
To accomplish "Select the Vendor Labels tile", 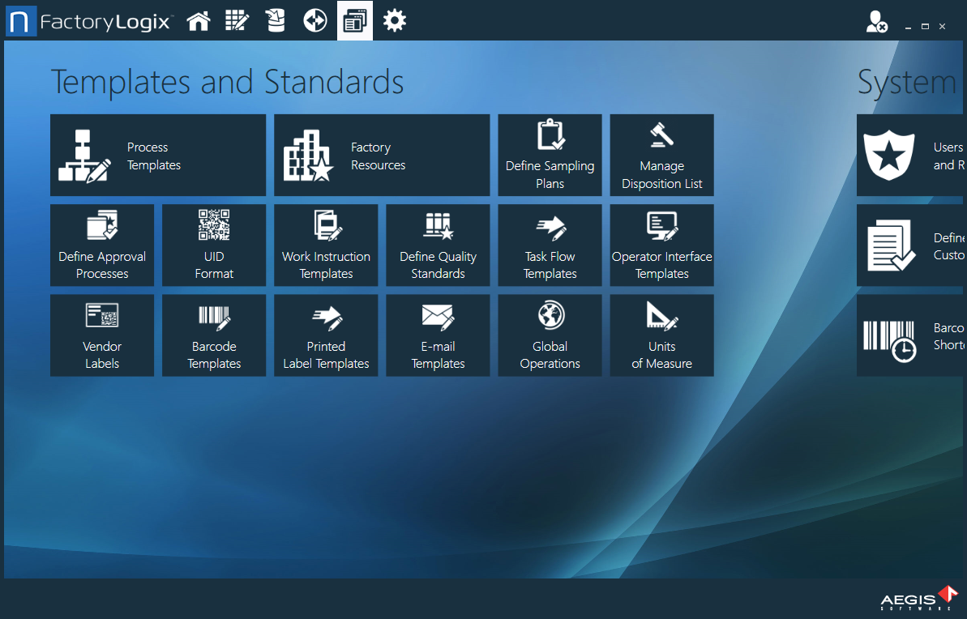I will pyautogui.click(x=102, y=335).
